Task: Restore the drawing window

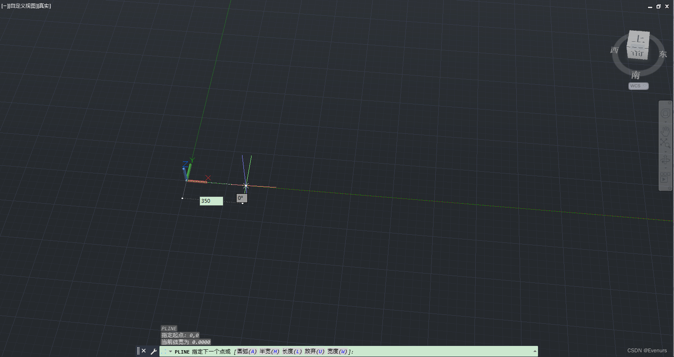Action: (658, 6)
